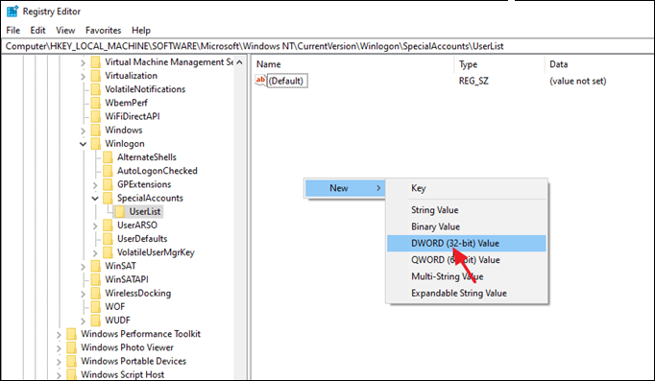The width and height of the screenshot is (655, 381).
Task: Select the AutoLogonChecked key
Action: tap(158, 171)
